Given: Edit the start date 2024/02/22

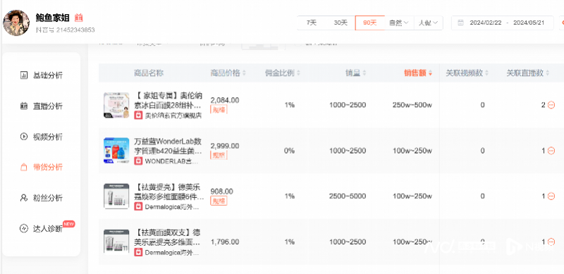Looking at the screenshot, I should point(486,23).
